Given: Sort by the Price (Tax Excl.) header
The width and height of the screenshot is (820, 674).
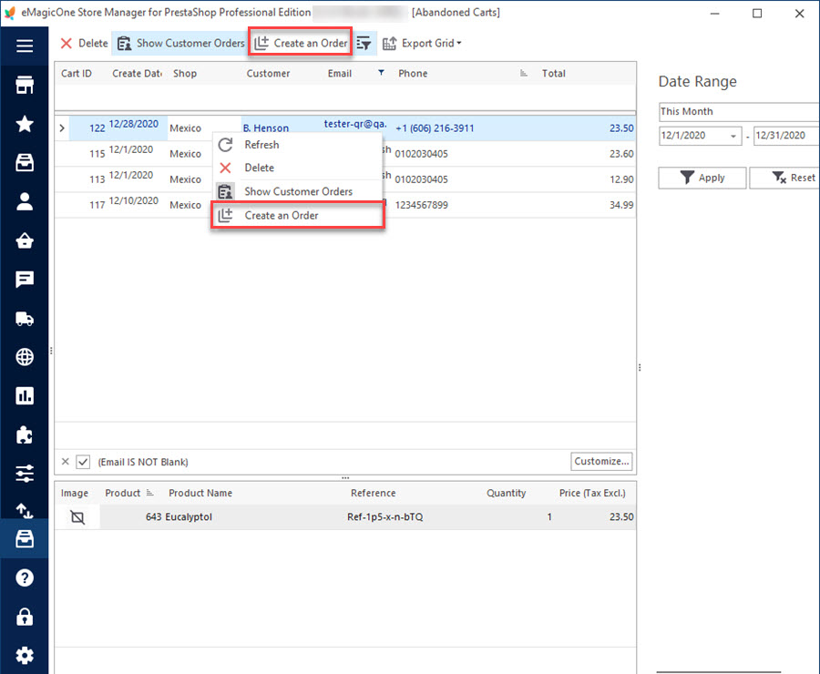Looking at the screenshot, I should coord(592,493).
